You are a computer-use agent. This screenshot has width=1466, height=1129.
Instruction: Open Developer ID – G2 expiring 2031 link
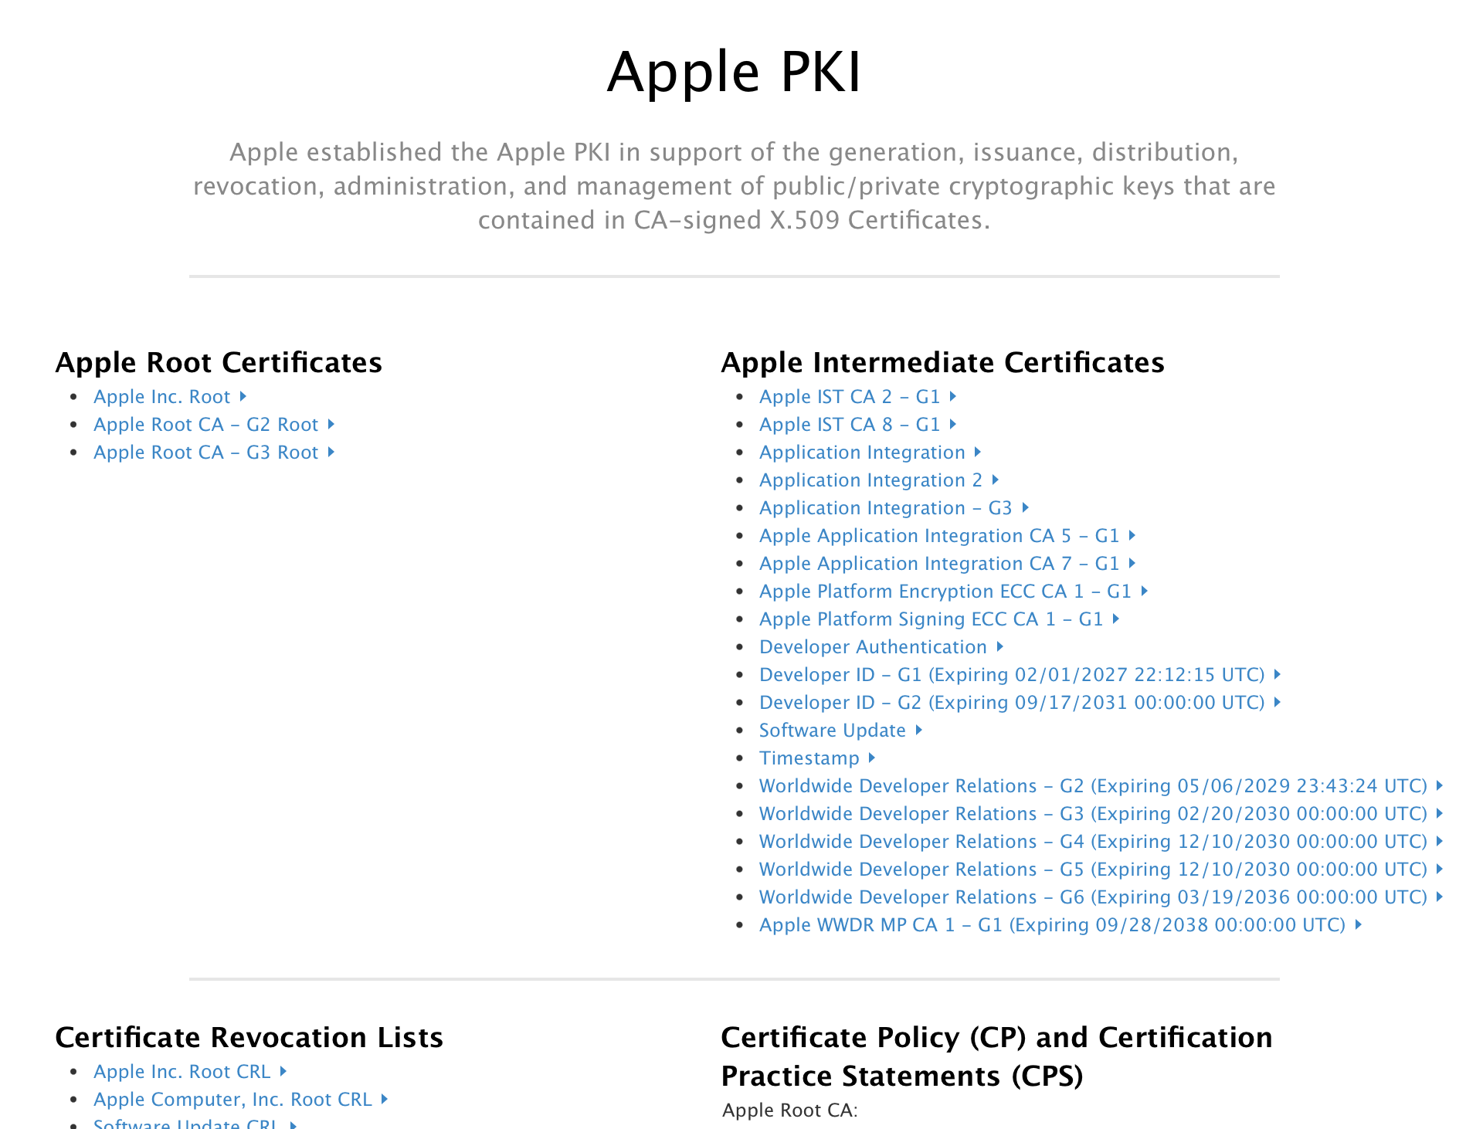(1020, 703)
